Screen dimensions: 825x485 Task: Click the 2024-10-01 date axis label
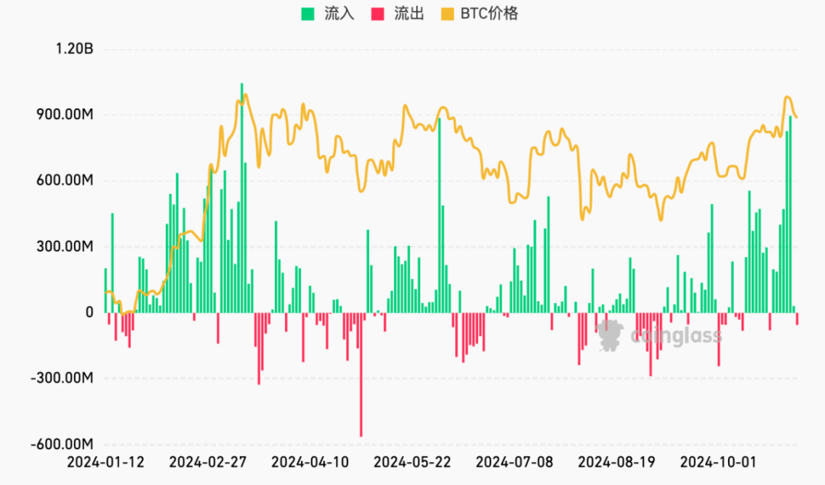718,462
